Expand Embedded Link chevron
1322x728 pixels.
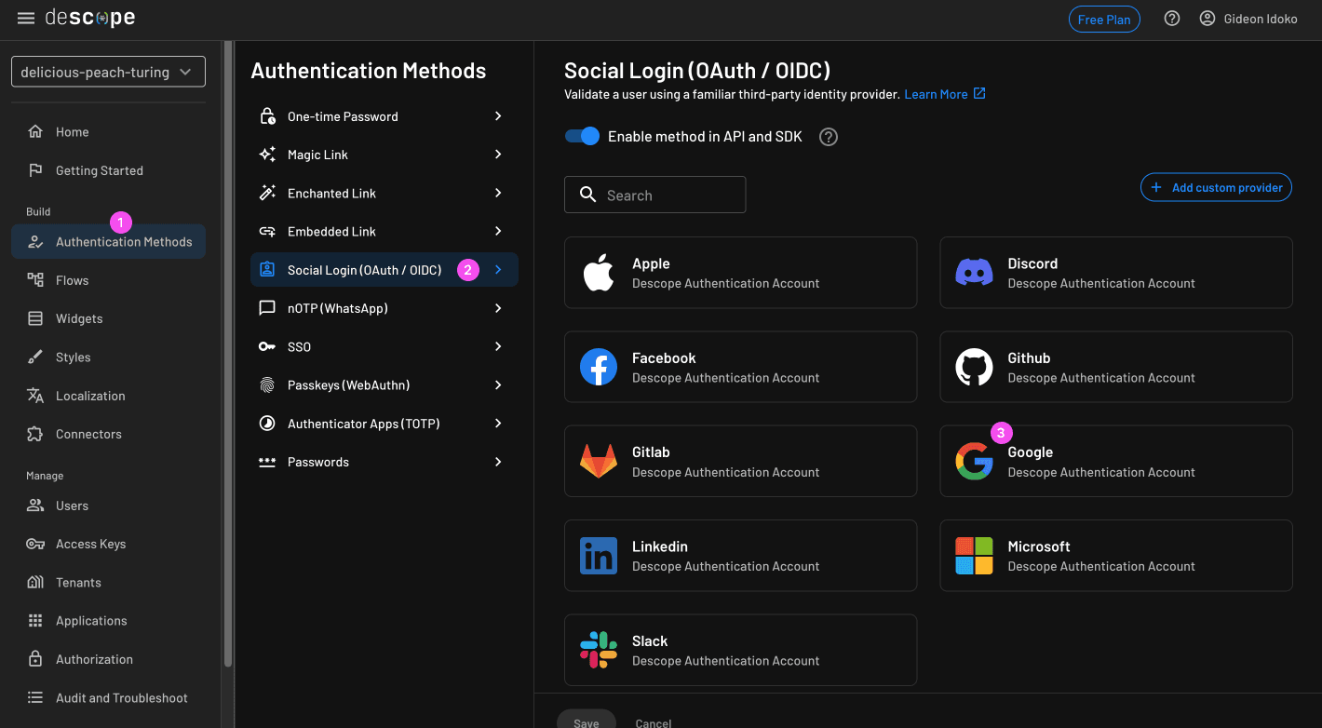[498, 231]
